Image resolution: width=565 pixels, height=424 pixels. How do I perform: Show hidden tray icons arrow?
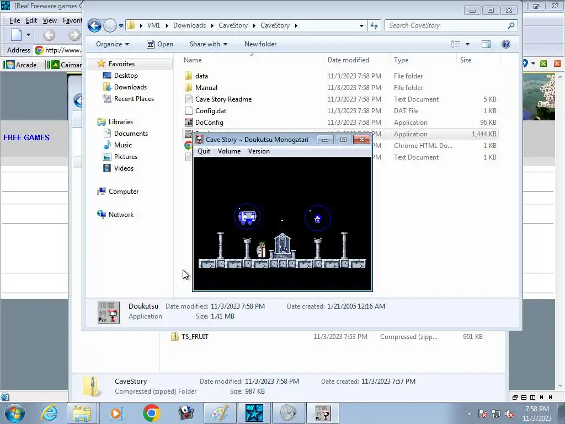click(x=469, y=414)
